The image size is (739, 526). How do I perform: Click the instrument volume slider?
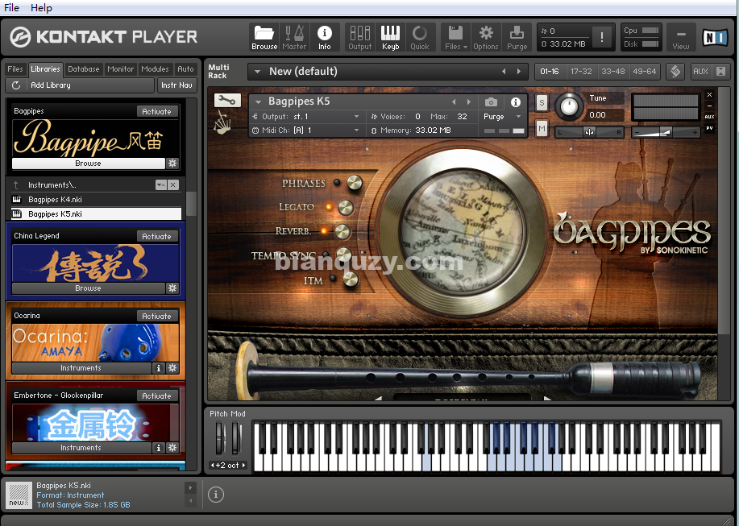[x=666, y=132]
